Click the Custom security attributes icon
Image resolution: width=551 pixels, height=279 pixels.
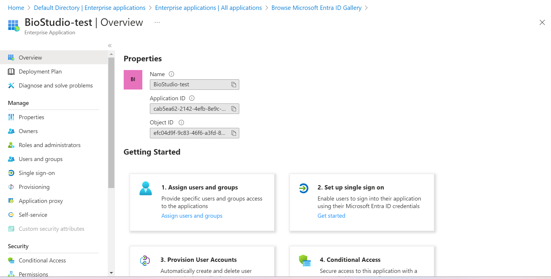[11, 229]
